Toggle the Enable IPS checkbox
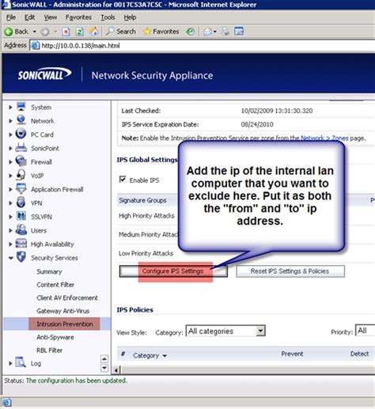 123,180
